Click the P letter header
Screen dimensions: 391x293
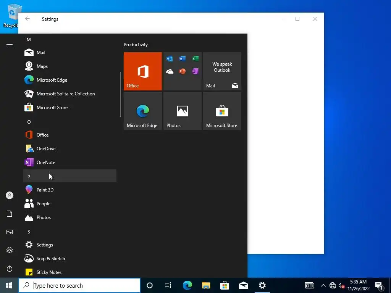70,176
